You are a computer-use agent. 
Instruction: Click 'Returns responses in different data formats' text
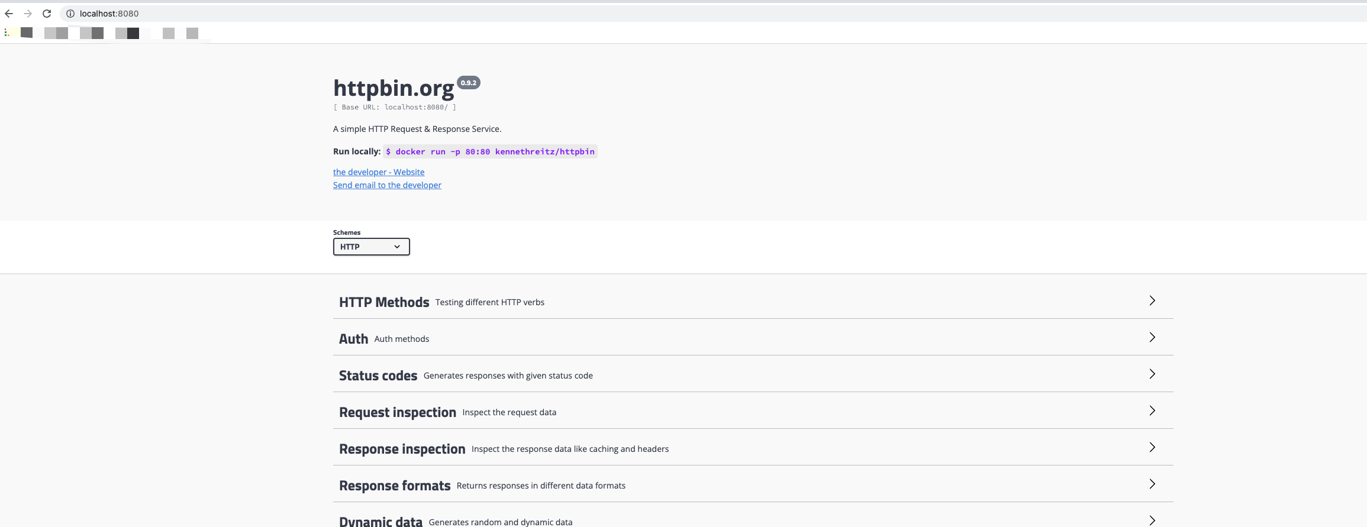tap(541, 486)
